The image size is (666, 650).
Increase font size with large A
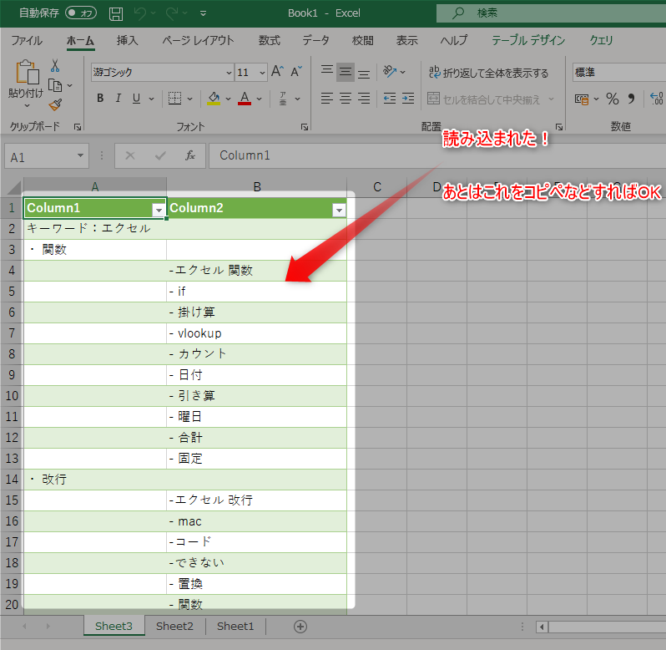tap(277, 71)
